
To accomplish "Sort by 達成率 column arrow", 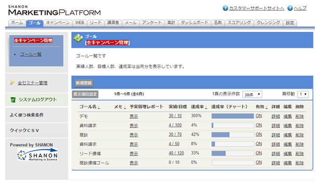I will point(206,107).
